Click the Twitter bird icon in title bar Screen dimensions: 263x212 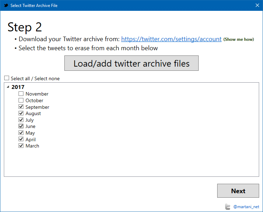pyautogui.click(x=6, y=5)
